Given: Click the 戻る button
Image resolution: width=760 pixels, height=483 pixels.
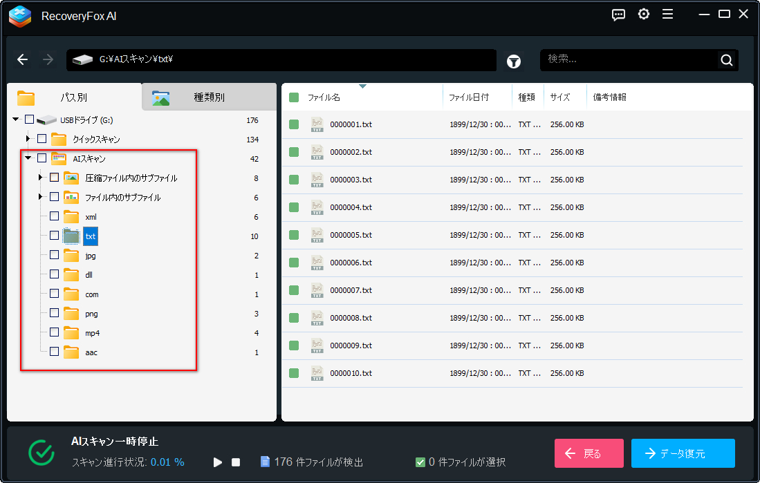Looking at the screenshot, I should [x=588, y=453].
